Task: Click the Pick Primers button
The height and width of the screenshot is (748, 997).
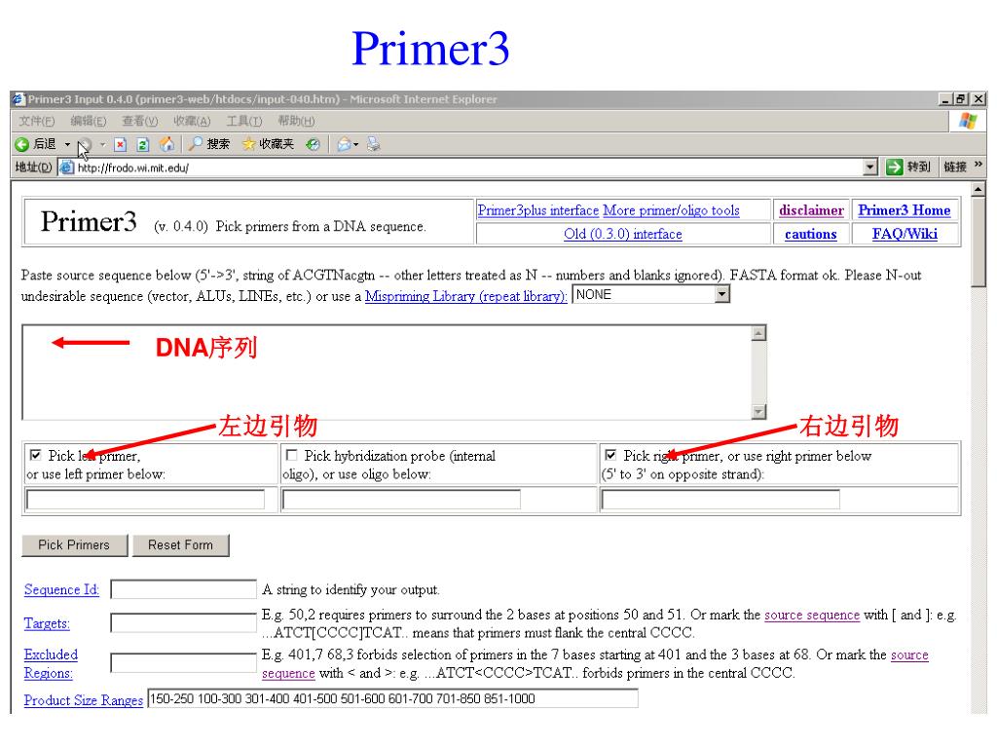Action: 74,545
